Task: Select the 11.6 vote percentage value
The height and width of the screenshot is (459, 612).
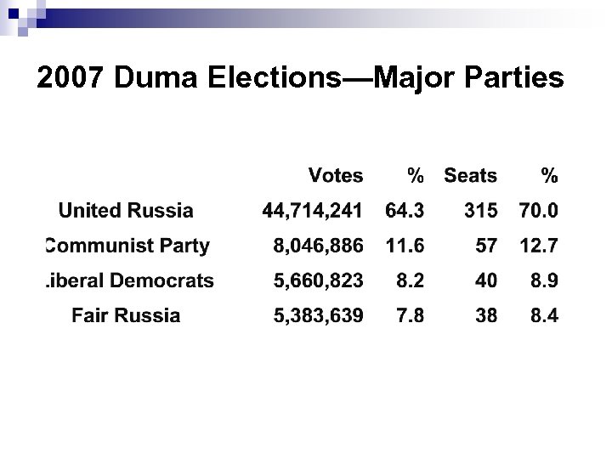Action: click(x=405, y=246)
